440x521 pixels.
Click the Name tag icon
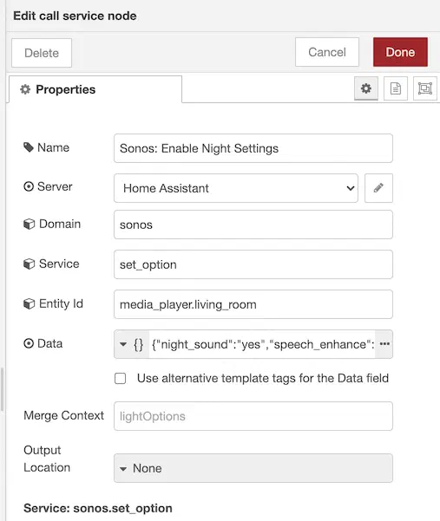29,147
